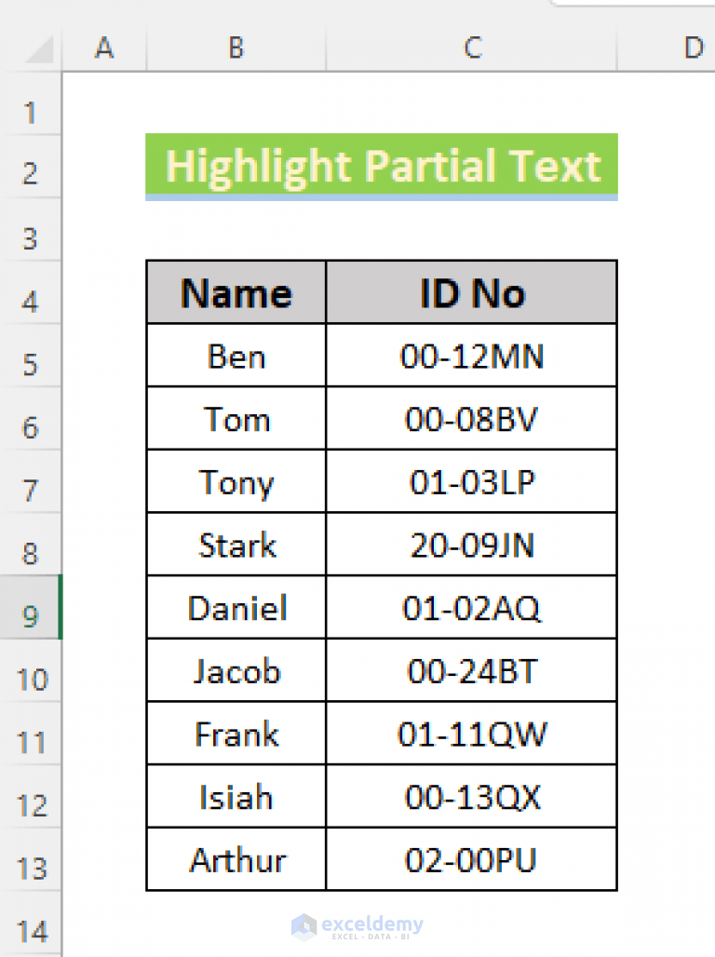Click the cell containing Tom

click(236, 418)
